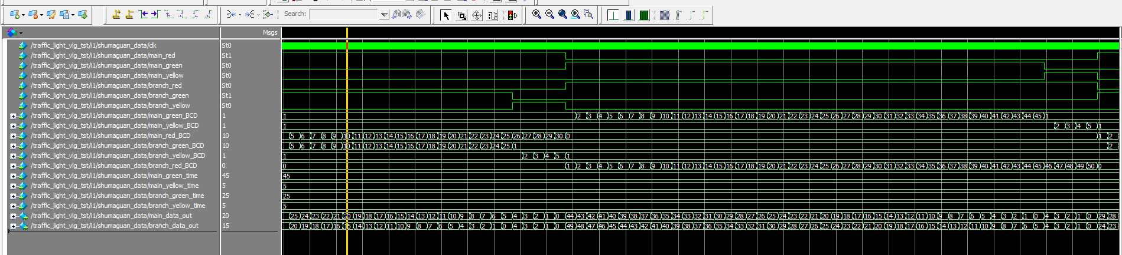Click the traffic light stop-drawing icon
This screenshot has height=255, width=1122.
(x=512, y=15)
